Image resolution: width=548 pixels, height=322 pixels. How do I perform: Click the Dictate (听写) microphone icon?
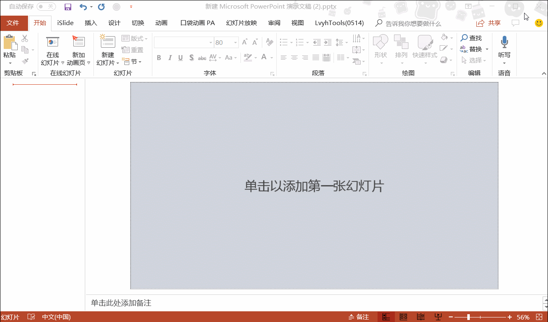[x=504, y=42]
